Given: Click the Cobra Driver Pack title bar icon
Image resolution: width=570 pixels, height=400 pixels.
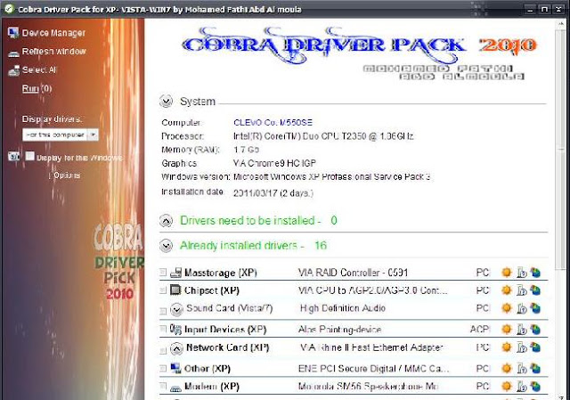Looking at the screenshot, I should (8, 9).
